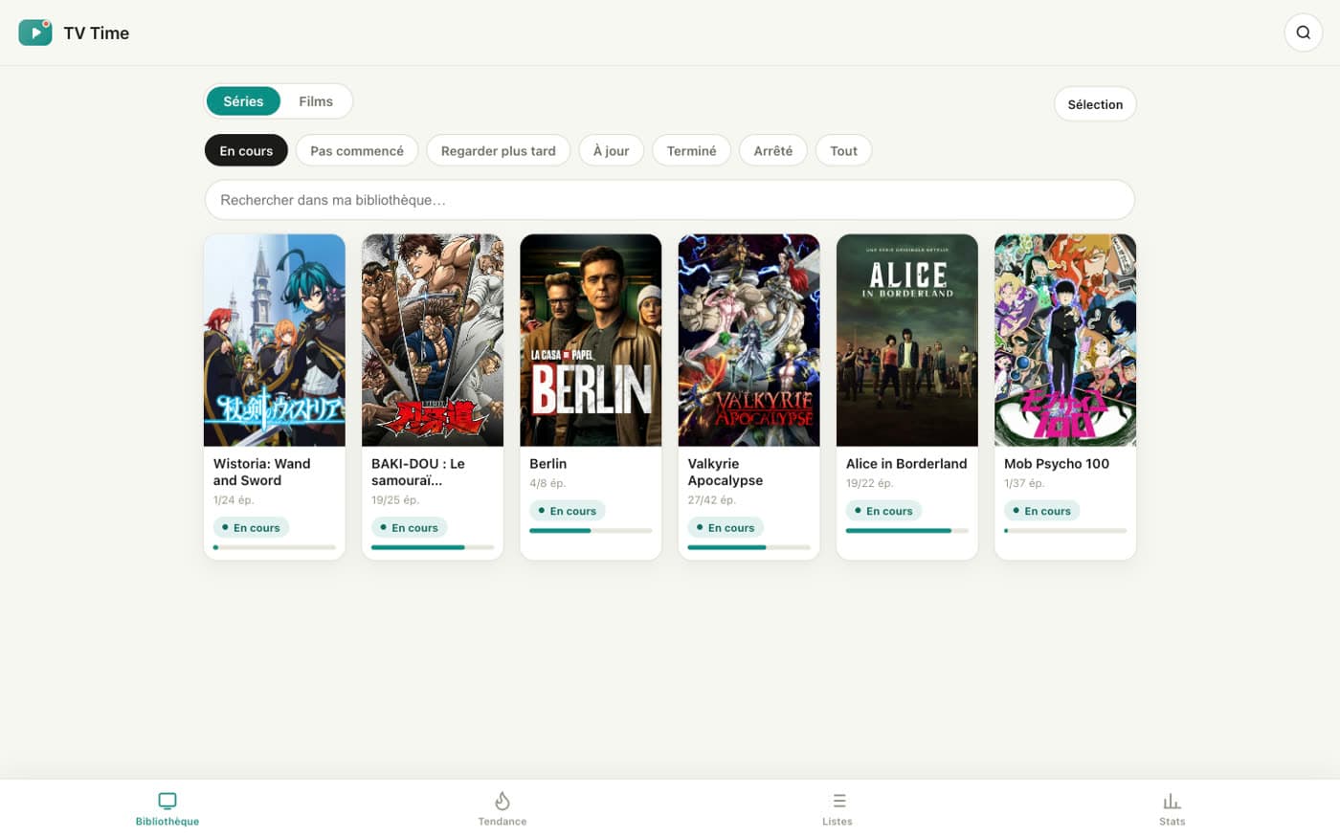Open the Wistoria: Wand and Sword poster
Screen dimensions: 1340x838
tap(275, 341)
